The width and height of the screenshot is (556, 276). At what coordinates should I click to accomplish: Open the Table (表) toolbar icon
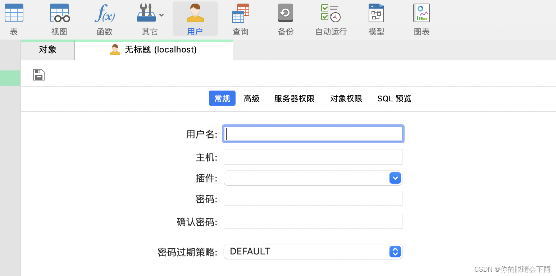(14, 19)
